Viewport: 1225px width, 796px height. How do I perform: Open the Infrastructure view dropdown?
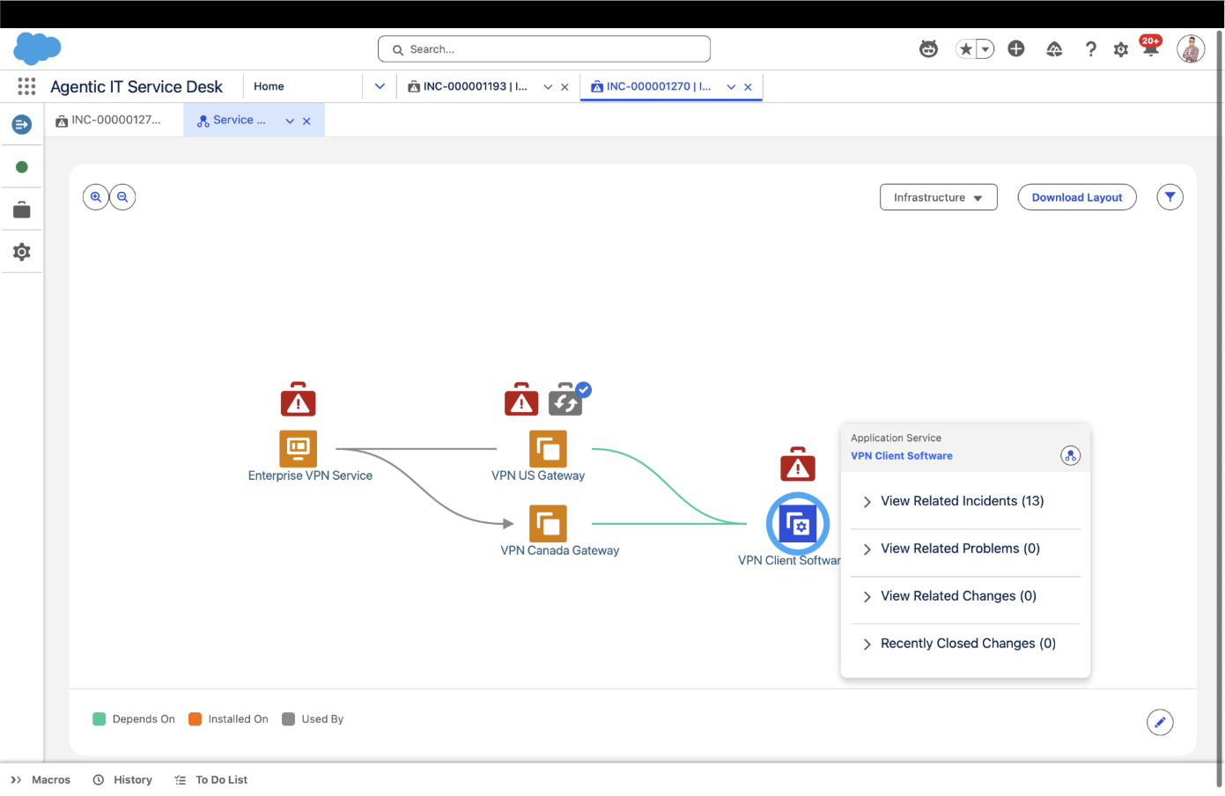(938, 197)
